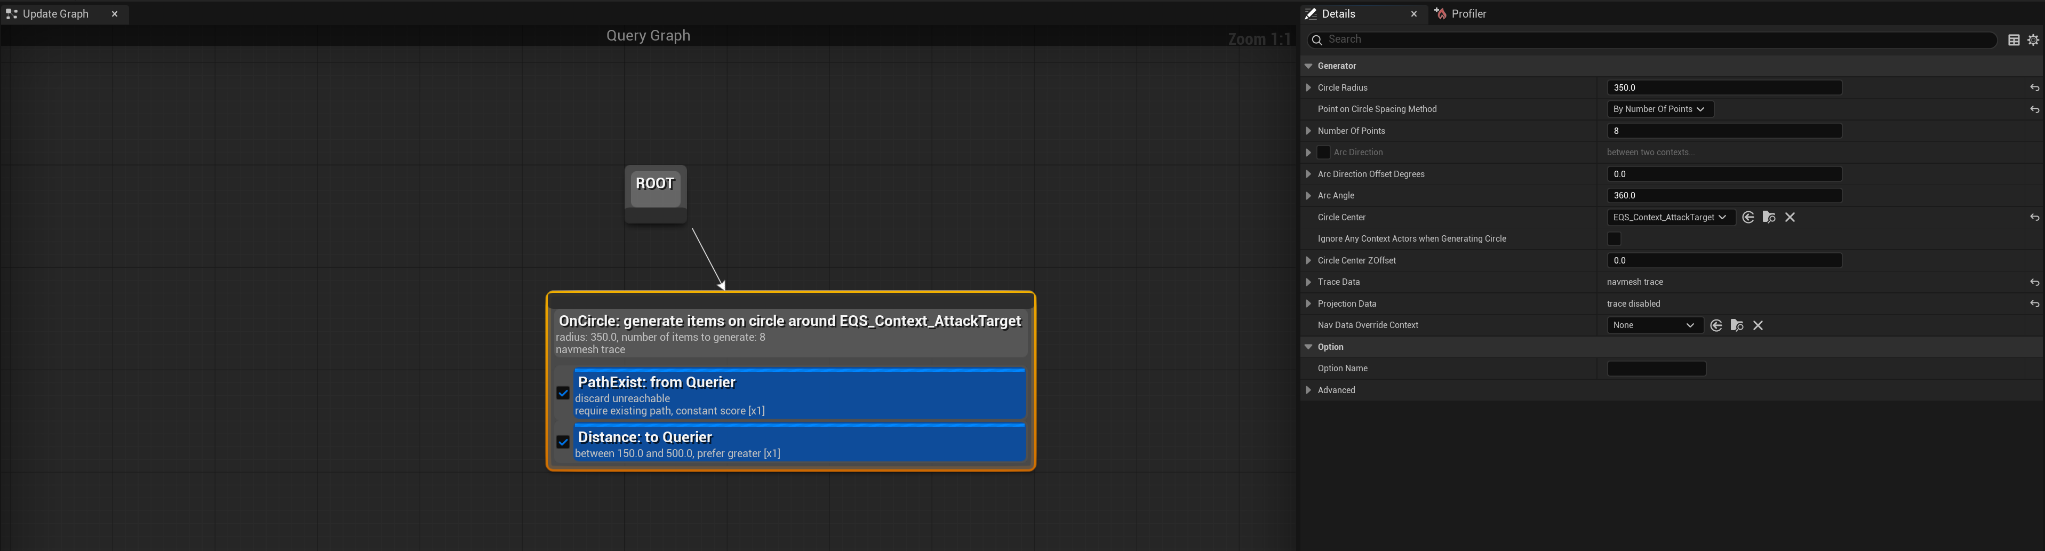This screenshot has height=551, width=2045.
Task: Browse to Circle Center asset in Content Browser
Action: (x=1769, y=218)
